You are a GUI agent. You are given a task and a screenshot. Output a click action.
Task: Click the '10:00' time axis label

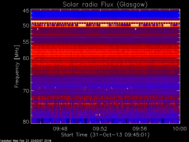pyautogui.click(x=180, y=129)
